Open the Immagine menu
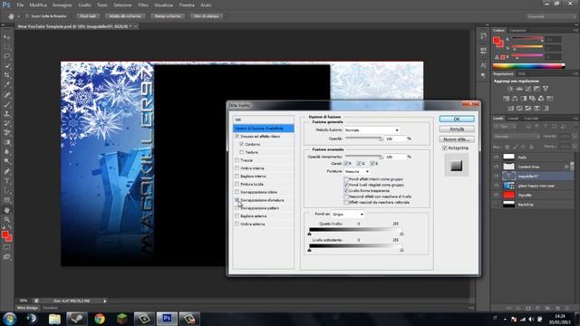This screenshot has width=580, height=326. [63, 5]
